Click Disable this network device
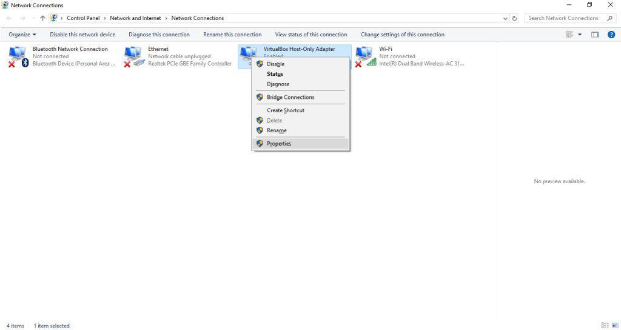The height and width of the screenshot is (330, 621). [x=82, y=35]
